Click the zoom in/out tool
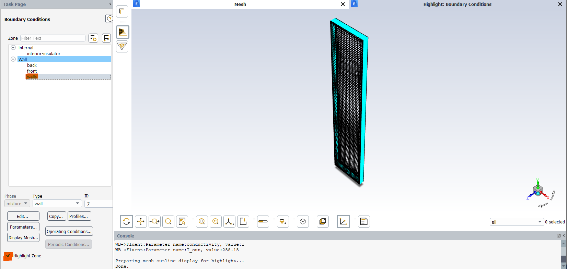567x269 pixels. point(154,221)
